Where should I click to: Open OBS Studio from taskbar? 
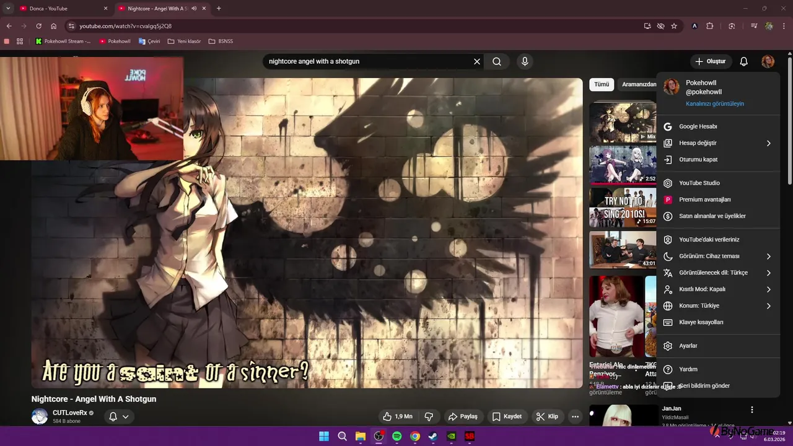[x=379, y=436]
